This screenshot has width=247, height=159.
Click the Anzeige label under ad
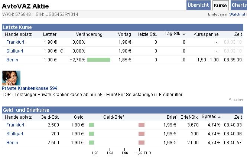pyautogui.click(x=236, y=99)
